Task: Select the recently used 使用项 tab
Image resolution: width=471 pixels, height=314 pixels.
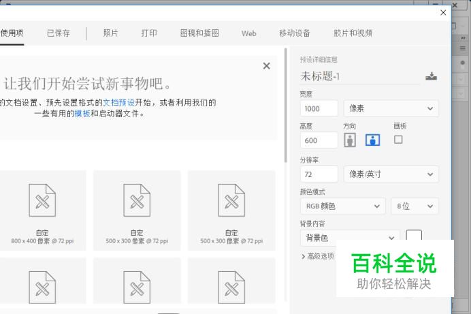Action: click(x=12, y=33)
